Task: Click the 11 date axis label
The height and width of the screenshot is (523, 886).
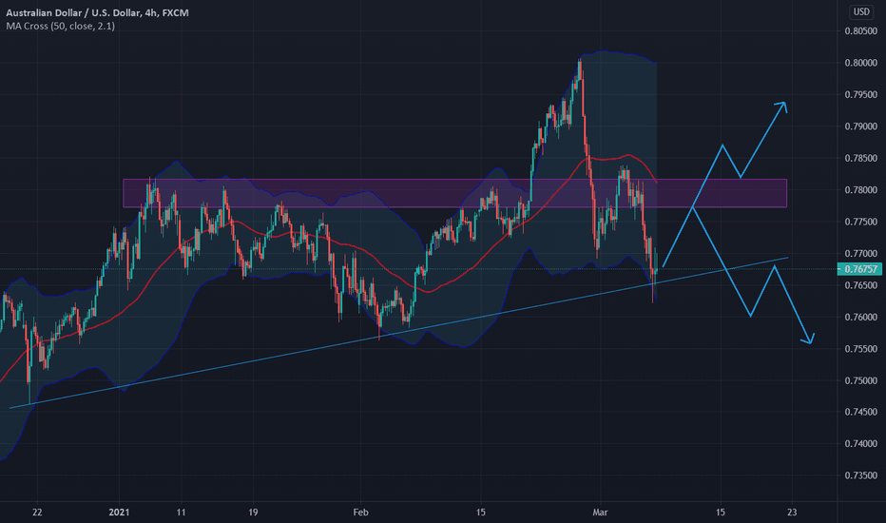Action: pos(181,513)
